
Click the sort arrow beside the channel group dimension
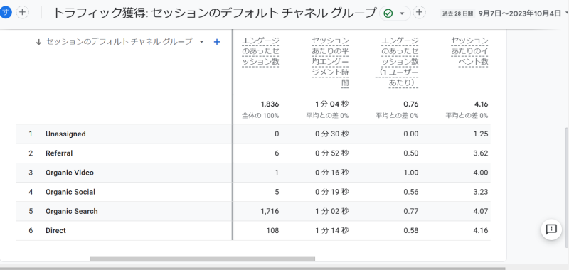click(39, 42)
